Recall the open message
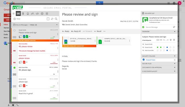185x107 pixels. pos(98,31)
